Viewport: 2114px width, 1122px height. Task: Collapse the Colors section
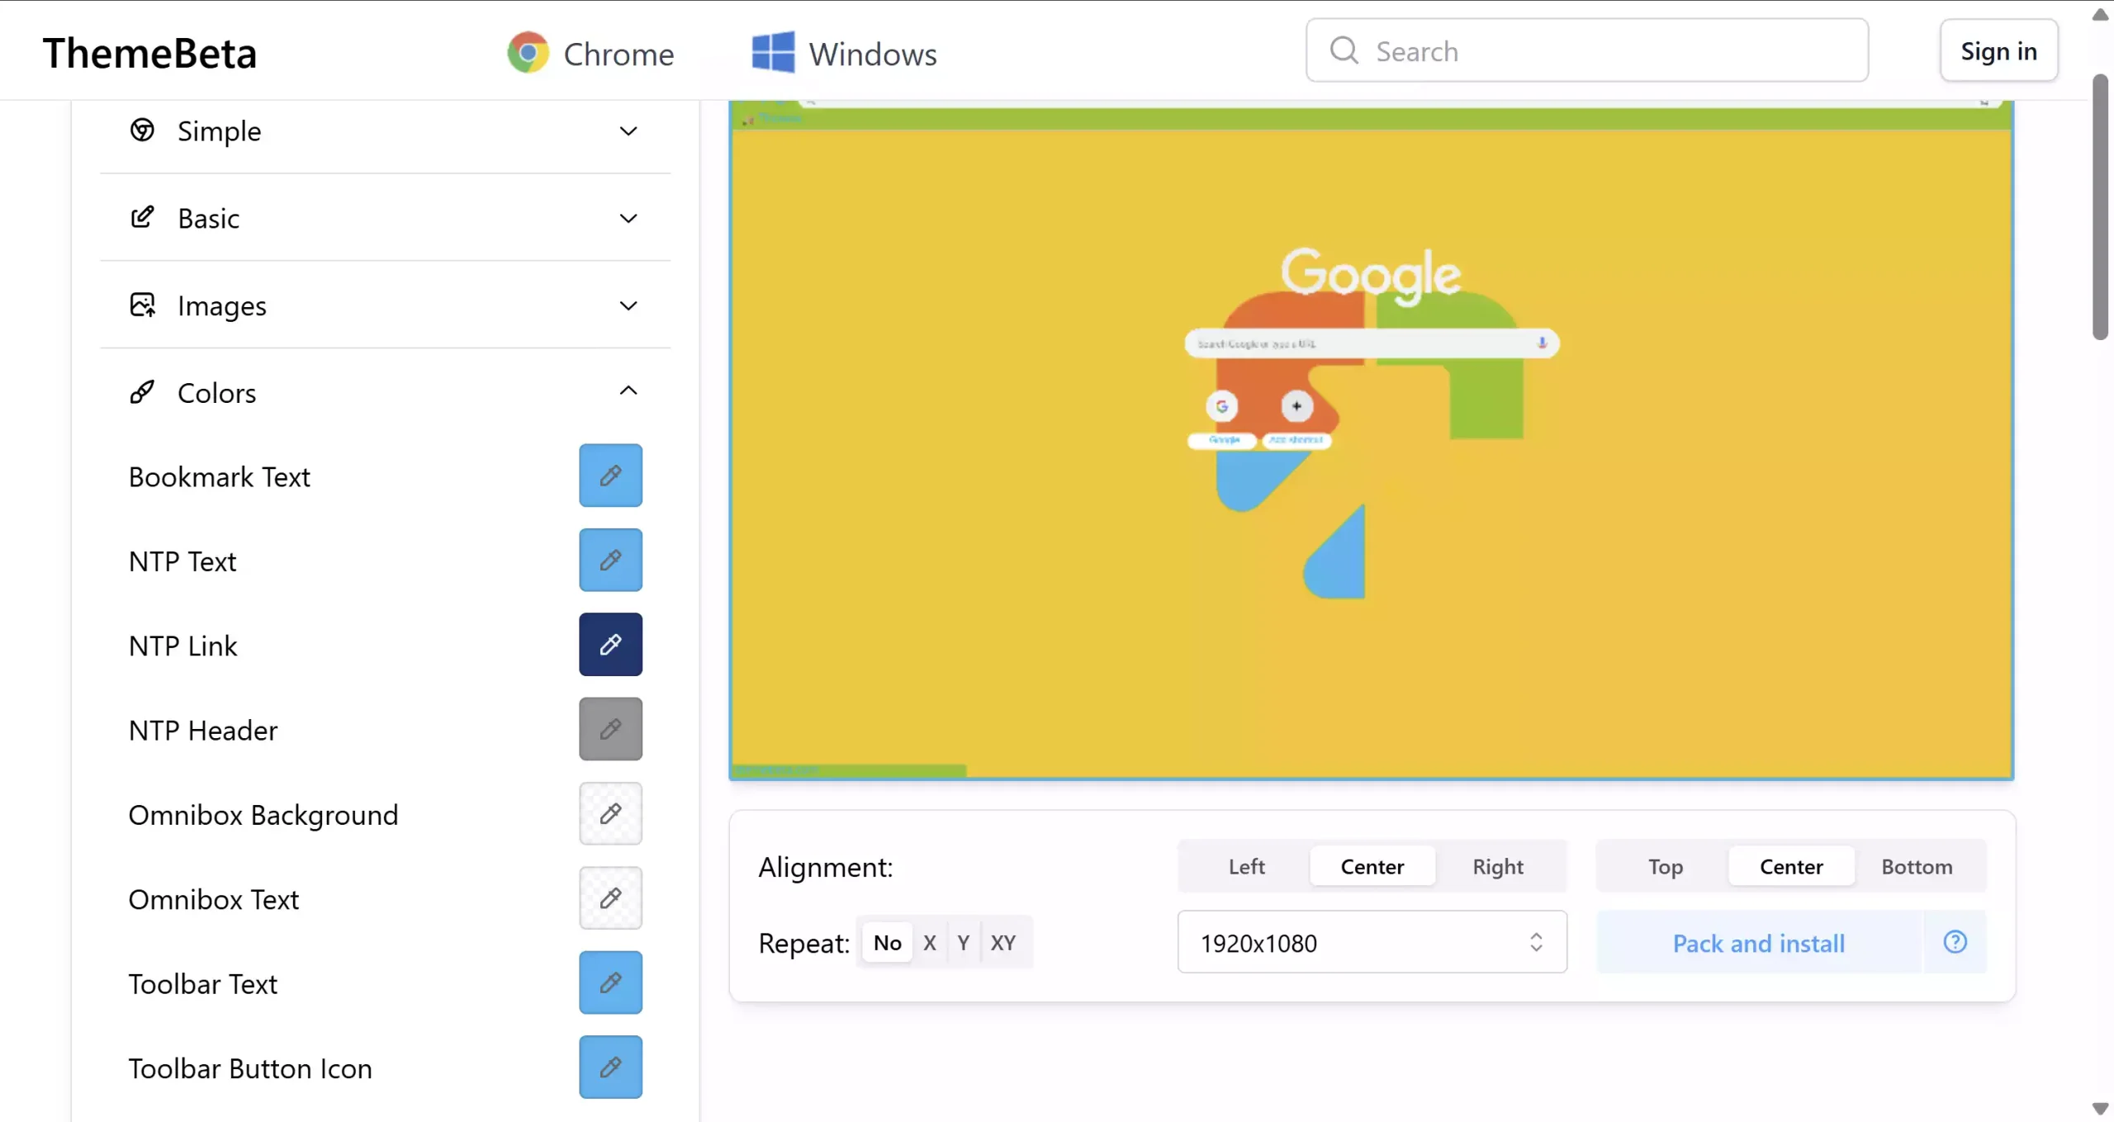click(628, 391)
